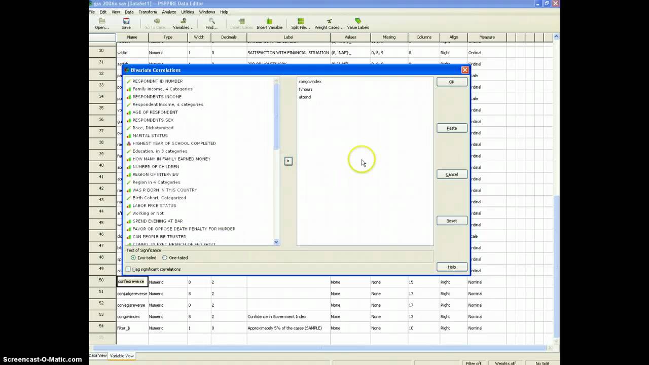The image size is (649, 365).
Task: Select CAN PEOPLE BE TRUSTED variable
Action: 159,237
